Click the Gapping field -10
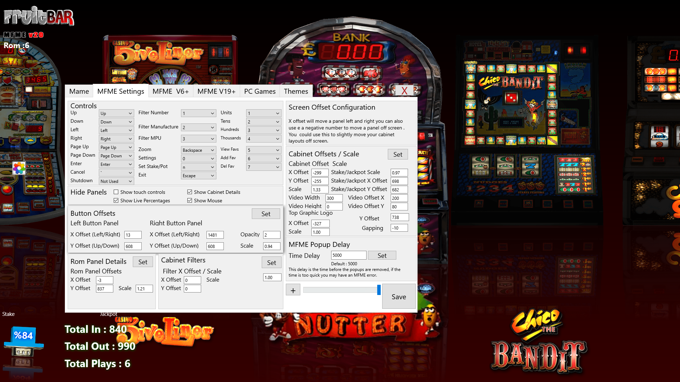This screenshot has width=680, height=382. (x=399, y=228)
